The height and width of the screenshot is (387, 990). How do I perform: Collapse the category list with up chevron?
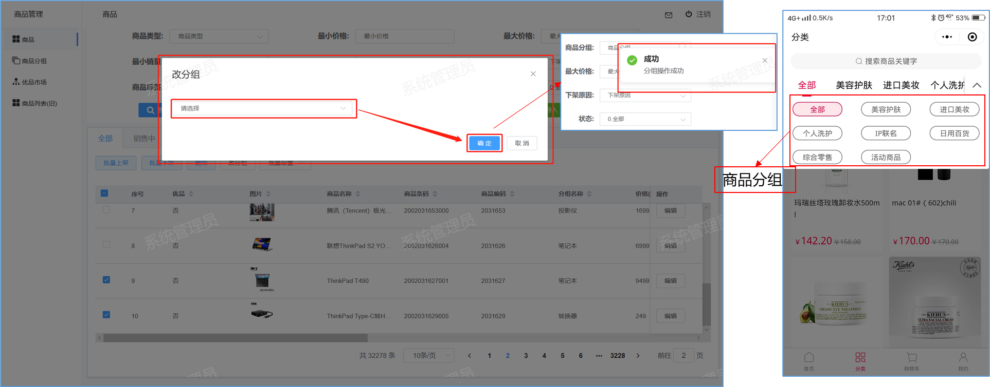coord(977,85)
